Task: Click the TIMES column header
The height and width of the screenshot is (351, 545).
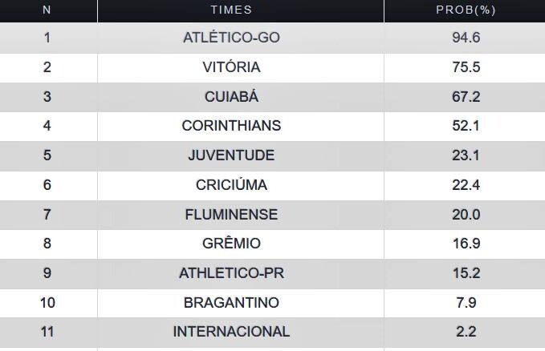Action: (x=231, y=10)
